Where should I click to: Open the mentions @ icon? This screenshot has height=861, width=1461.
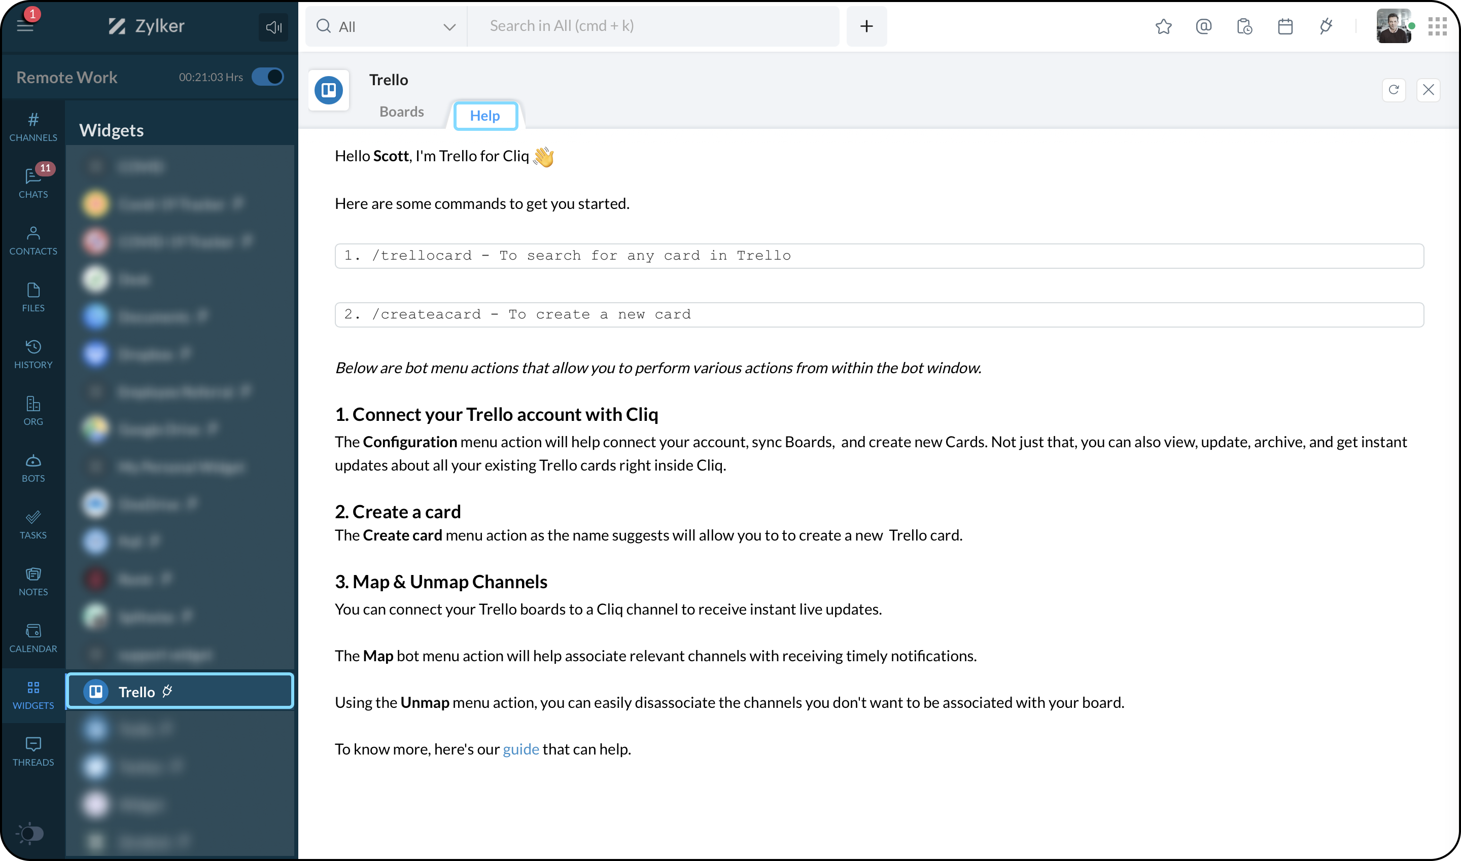[1204, 26]
